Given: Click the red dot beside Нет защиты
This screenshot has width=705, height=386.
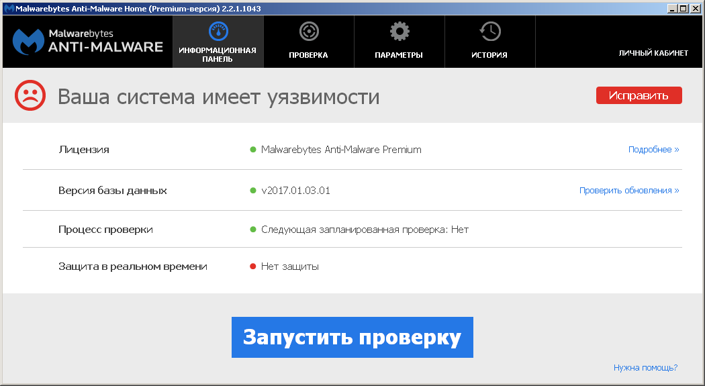Looking at the screenshot, I should coord(253,267).
